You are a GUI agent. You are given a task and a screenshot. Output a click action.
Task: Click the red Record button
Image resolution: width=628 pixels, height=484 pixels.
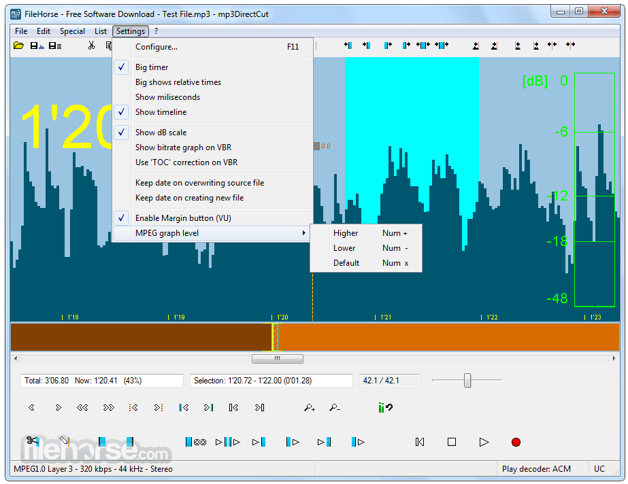click(x=516, y=442)
